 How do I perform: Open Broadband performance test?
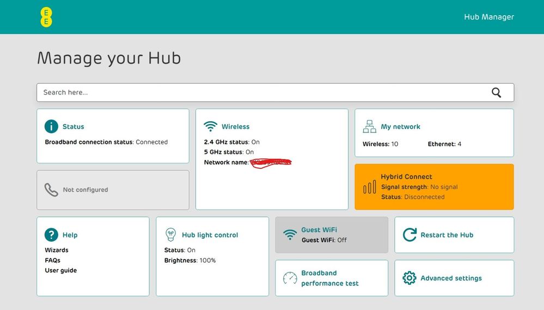pos(331,278)
